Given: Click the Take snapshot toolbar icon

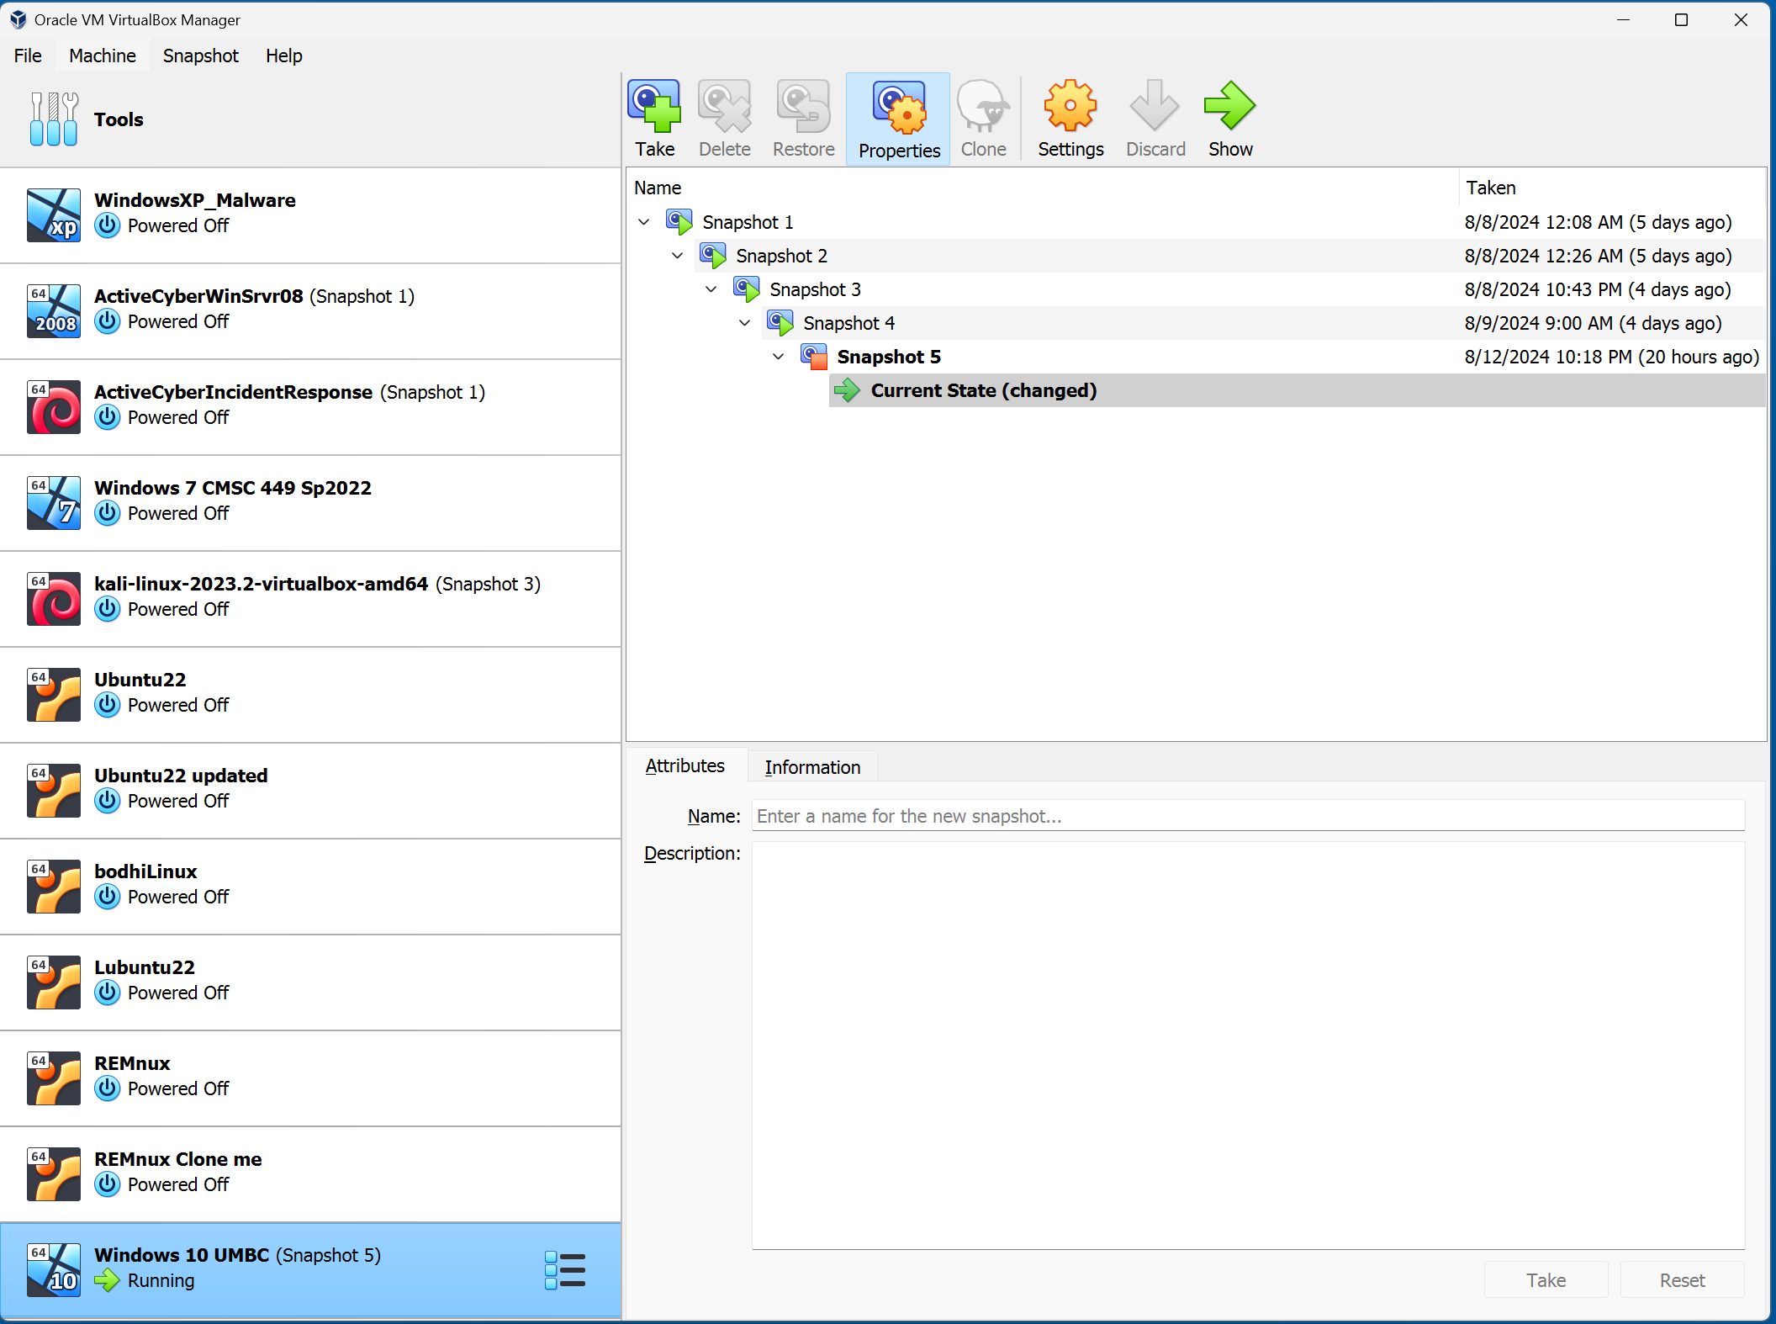Looking at the screenshot, I should tap(654, 106).
